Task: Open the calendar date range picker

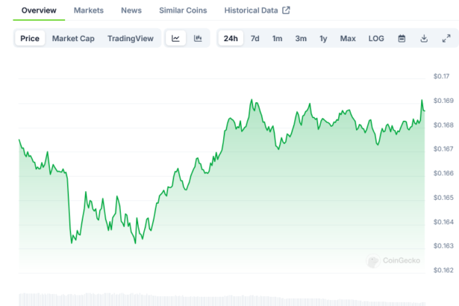Action: (x=402, y=38)
